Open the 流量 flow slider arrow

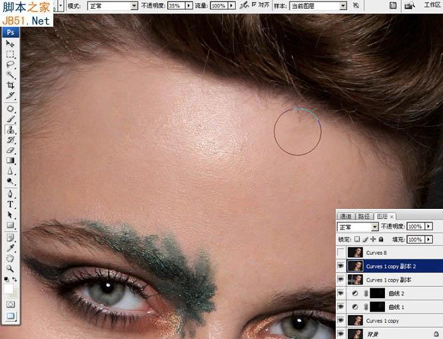232,5
